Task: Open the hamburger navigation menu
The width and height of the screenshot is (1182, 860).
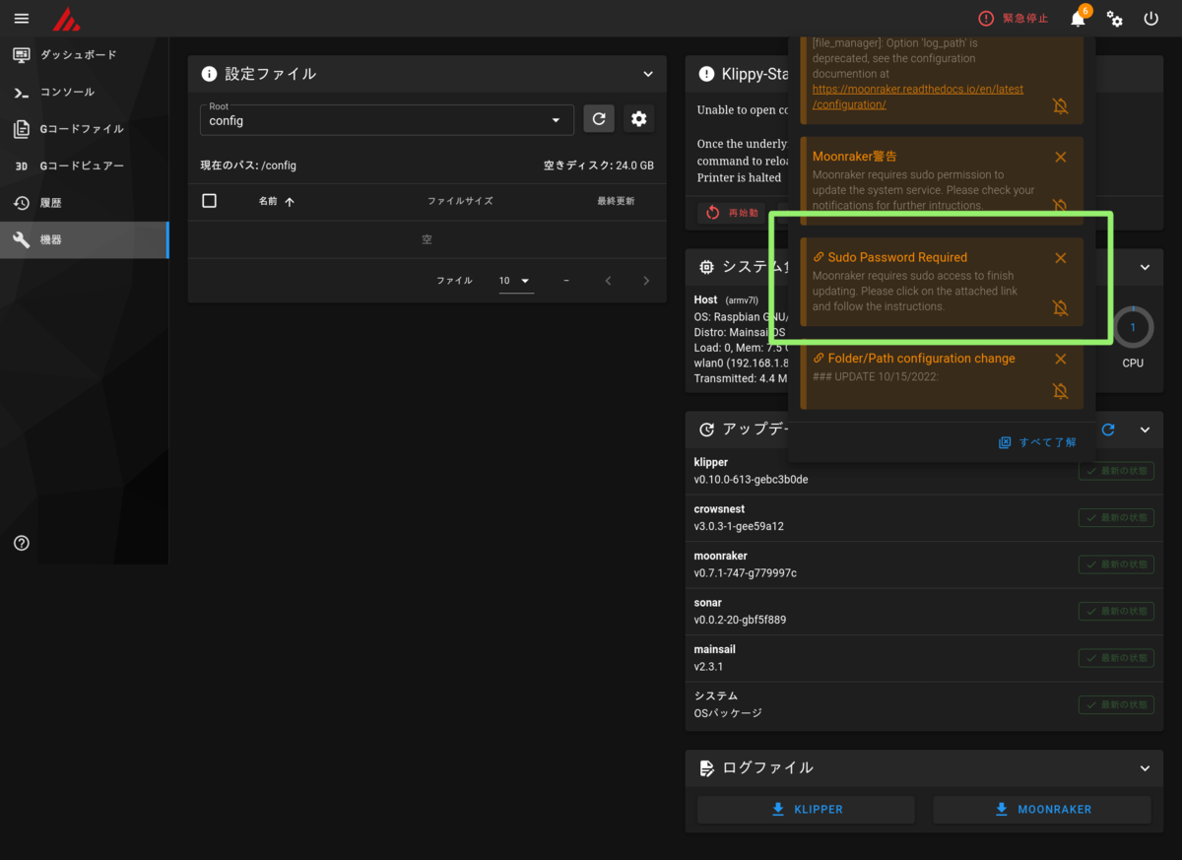Action: (22, 19)
